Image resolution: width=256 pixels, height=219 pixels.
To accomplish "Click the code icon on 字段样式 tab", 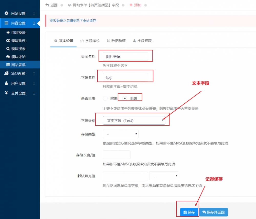I will pos(82,41).
